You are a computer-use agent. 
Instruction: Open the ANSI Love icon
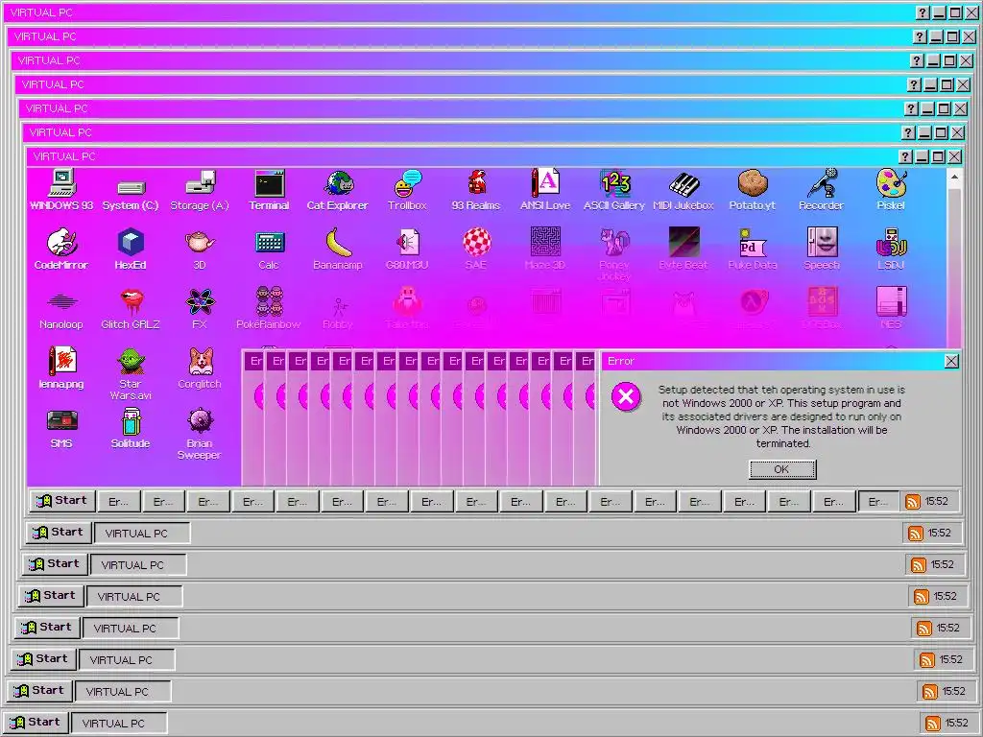(545, 189)
